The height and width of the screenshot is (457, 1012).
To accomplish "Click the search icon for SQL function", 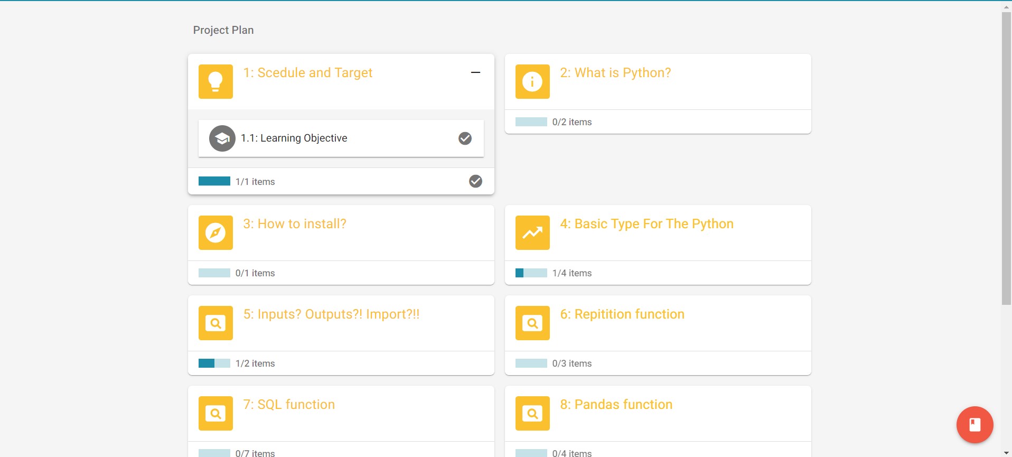I will (x=215, y=413).
